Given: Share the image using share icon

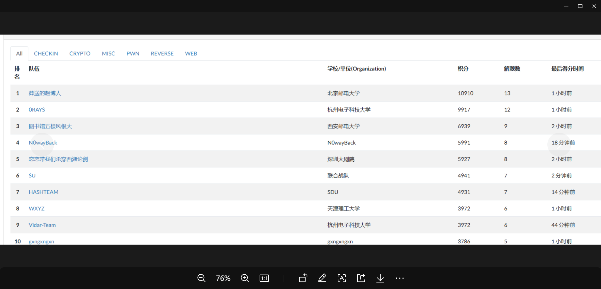Looking at the screenshot, I should [x=361, y=278].
